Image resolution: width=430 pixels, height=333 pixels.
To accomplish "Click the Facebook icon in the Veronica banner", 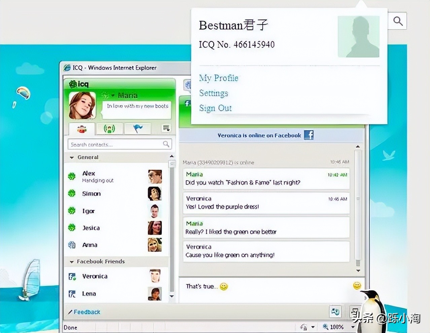I will tap(309, 135).
